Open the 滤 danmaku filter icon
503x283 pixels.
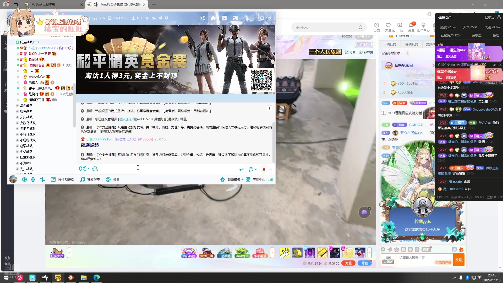pyautogui.click(x=455, y=249)
